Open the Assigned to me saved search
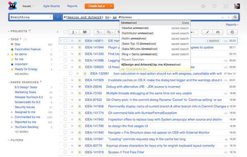The image size is (247, 157). [25, 112]
